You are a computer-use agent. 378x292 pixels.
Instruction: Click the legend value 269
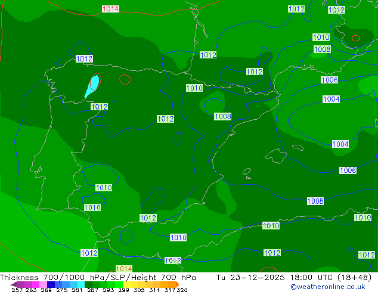pyautogui.click(x=46, y=290)
